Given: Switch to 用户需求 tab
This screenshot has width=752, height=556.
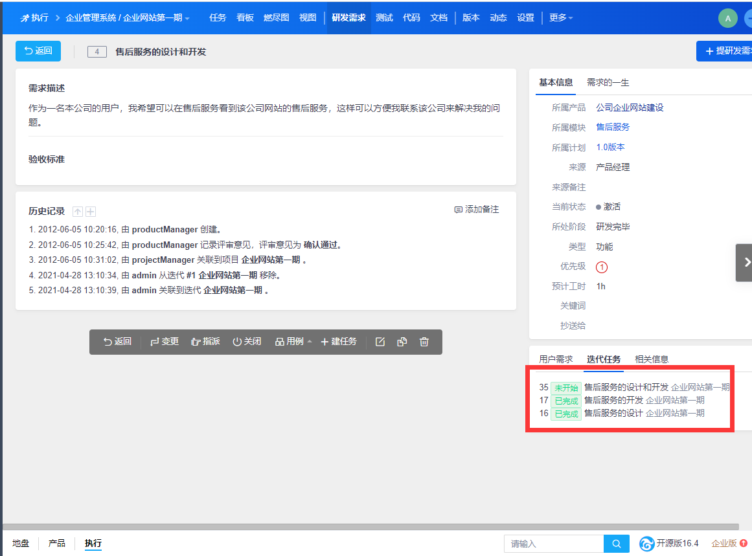Looking at the screenshot, I should (555, 359).
